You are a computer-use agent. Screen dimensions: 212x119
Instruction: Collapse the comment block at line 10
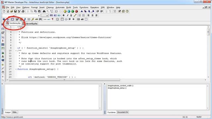16,51
